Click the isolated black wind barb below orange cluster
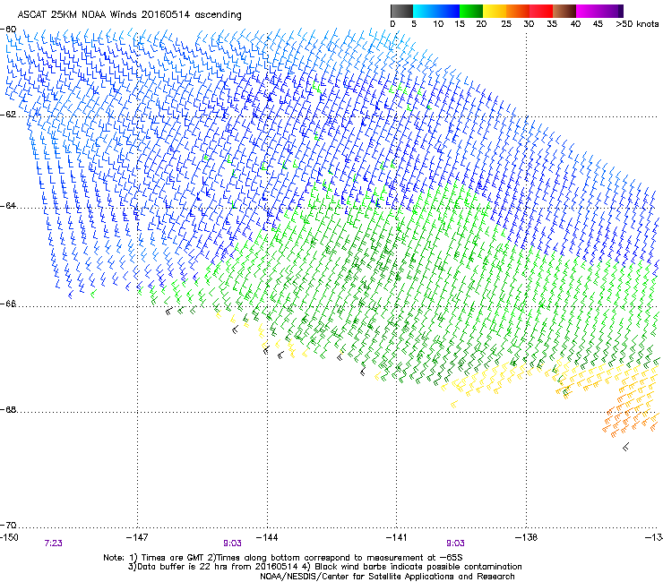 pyautogui.click(x=625, y=446)
